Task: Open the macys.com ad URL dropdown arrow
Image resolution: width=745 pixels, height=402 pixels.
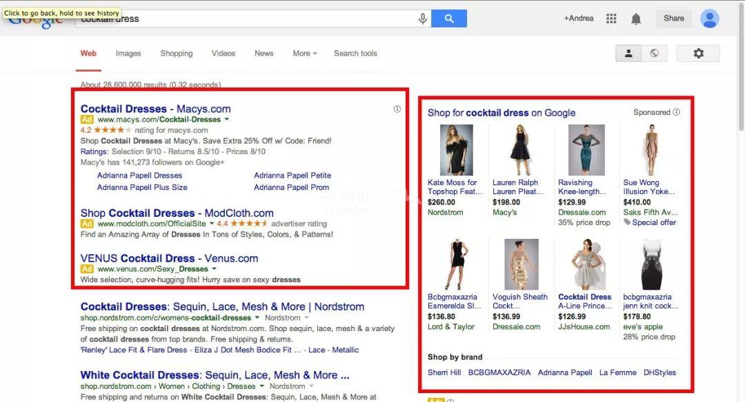Action: coord(227,120)
